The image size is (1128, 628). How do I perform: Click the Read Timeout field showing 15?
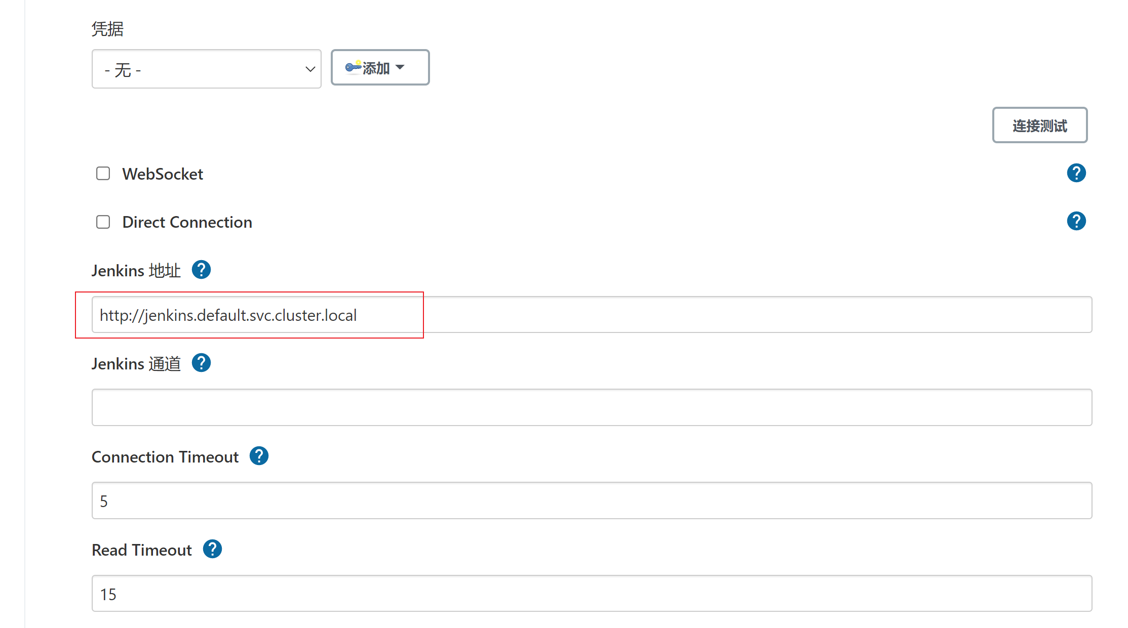(591, 594)
